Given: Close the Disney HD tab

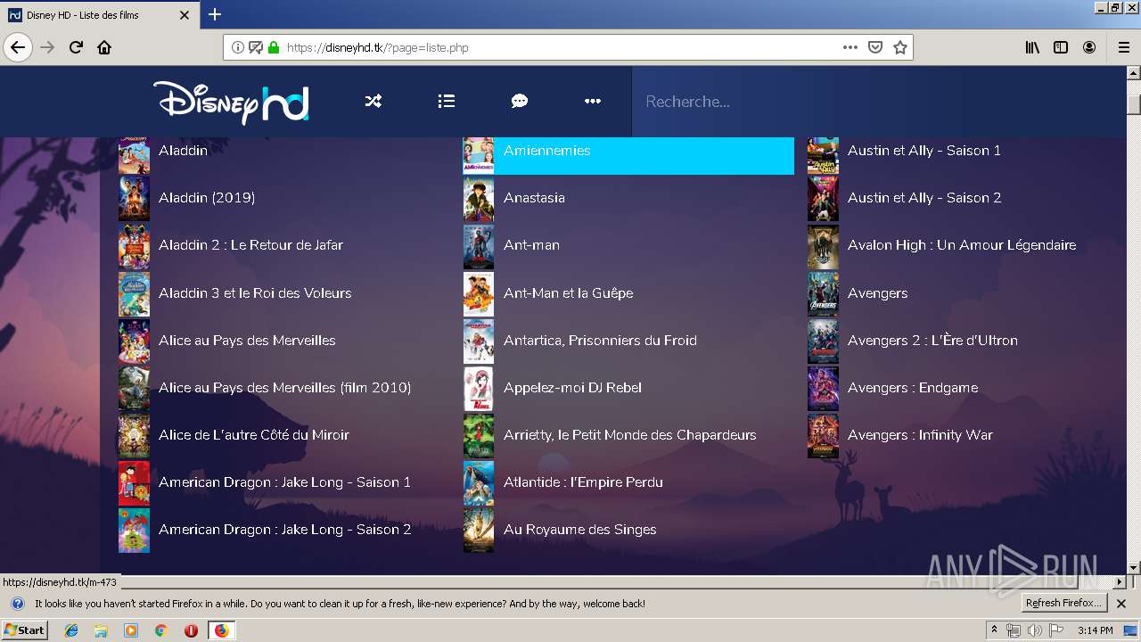Looking at the screenshot, I should pos(185,15).
